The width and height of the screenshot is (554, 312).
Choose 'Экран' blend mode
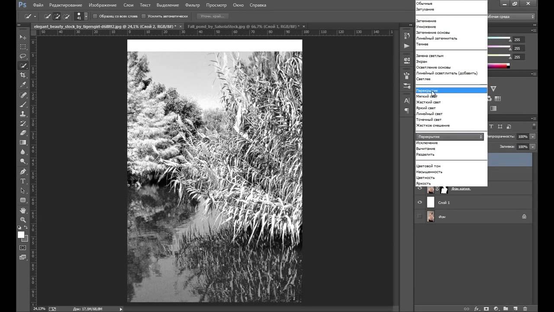[422, 62]
